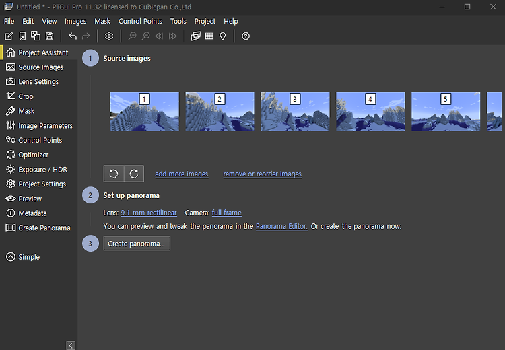The image size is (505, 350).
Task: Click the Redo arrow icon
Action: click(x=86, y=36)
